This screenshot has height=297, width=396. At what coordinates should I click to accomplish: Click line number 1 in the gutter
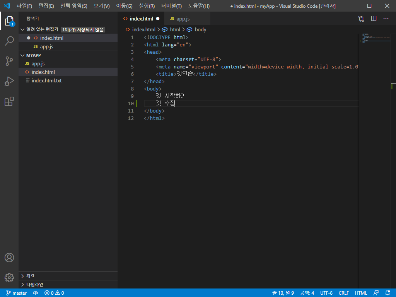[x=132, y=38]
